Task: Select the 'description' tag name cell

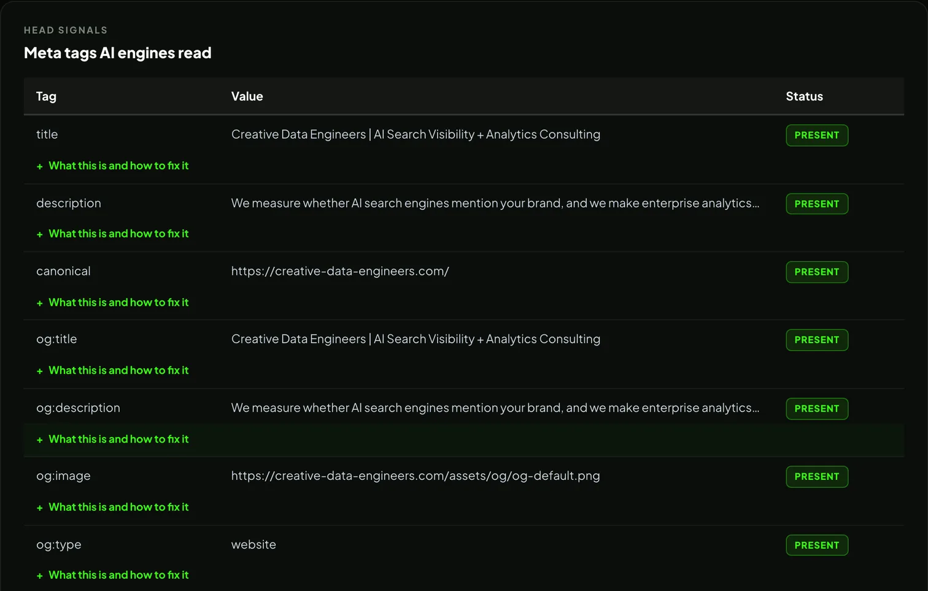Action: point(69,203)
